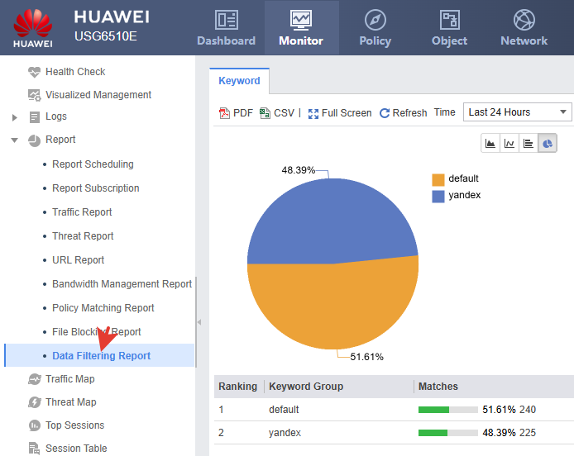Select the Keyword tab
The image size is (574, 456).
point(239,81)
